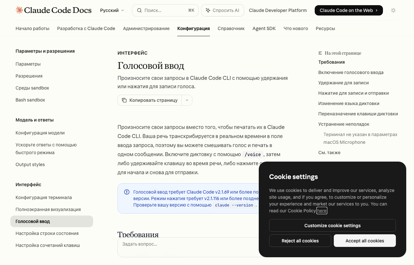The width and height of the screenshot is (414, 265).
Task: Click the Claude Code Docs starburst logo
Action: 19,10
